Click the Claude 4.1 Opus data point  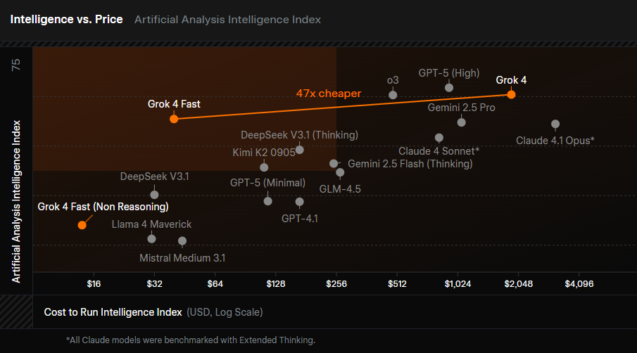point(555,124)
